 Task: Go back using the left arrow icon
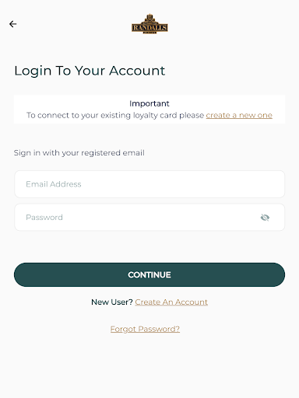[x=12, y=24]
